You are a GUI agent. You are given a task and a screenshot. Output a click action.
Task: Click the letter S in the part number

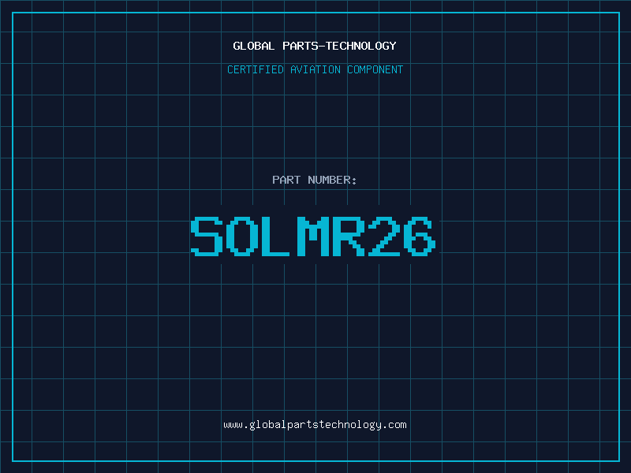tap(207, 236)
